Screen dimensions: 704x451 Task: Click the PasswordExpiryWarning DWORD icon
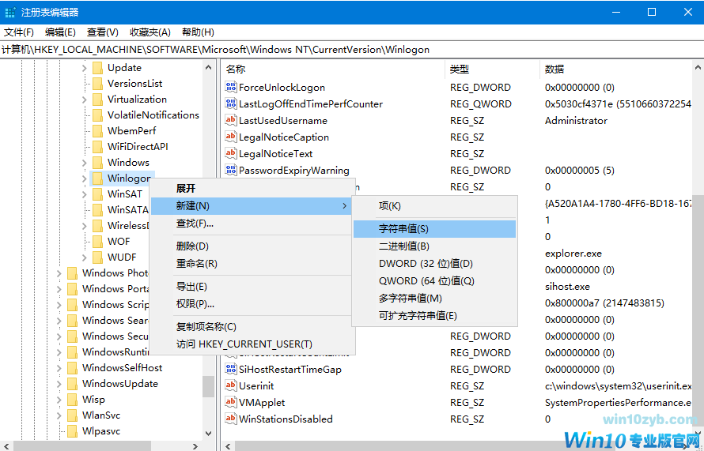232,171
